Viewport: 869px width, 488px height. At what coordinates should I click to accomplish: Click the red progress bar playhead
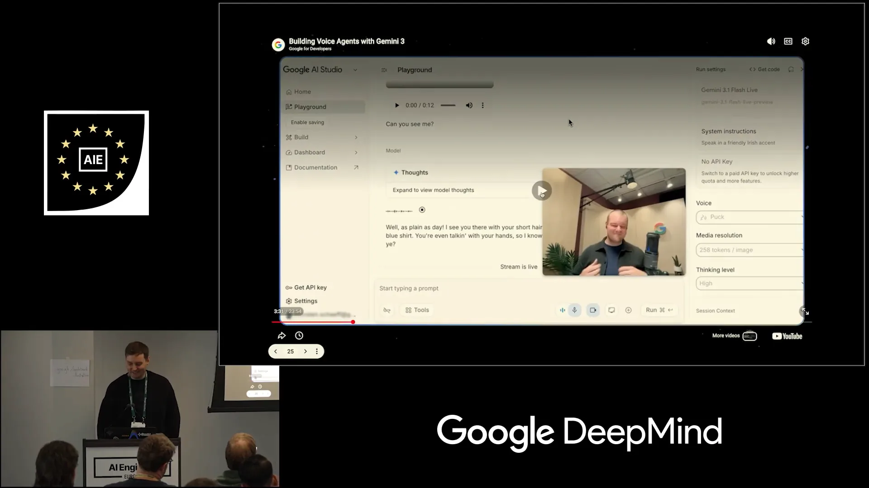pos(353,322)
